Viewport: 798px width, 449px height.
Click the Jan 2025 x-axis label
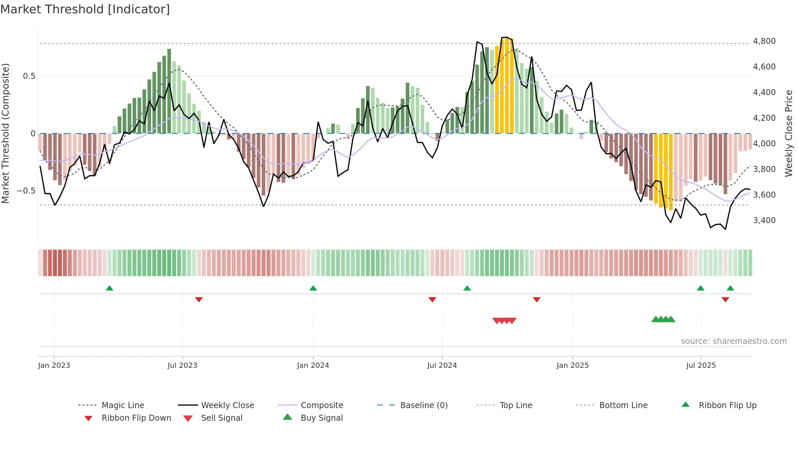point(573,366)
